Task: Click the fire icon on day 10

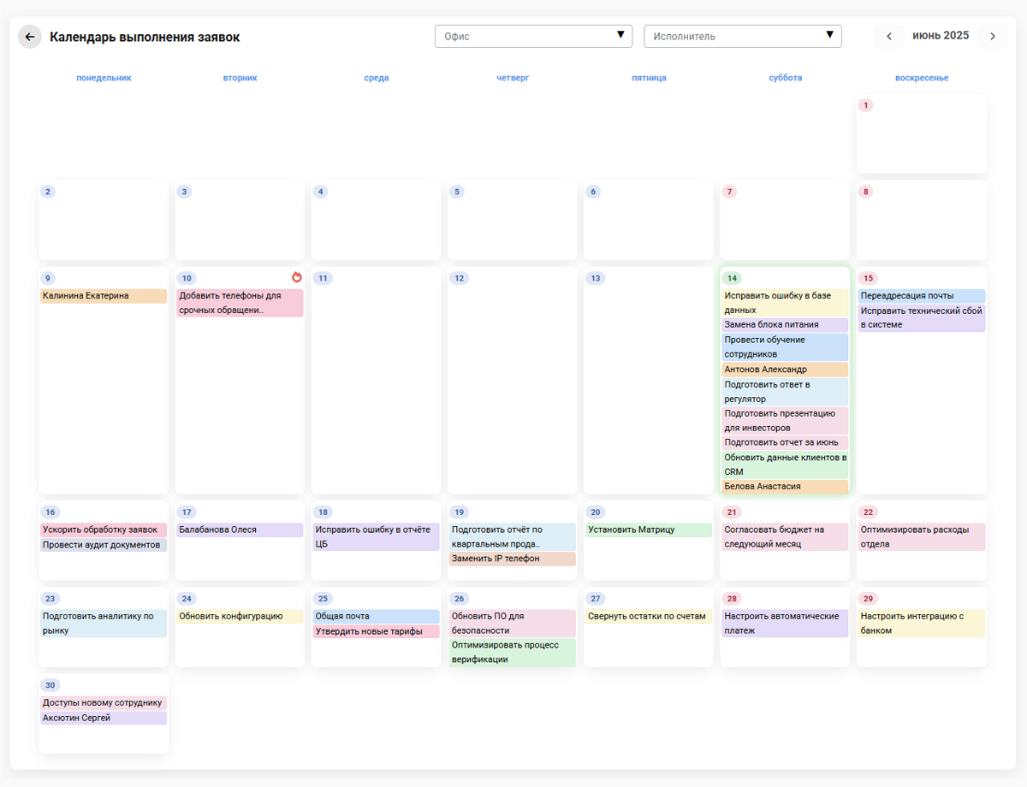Action: click(297, 277)
